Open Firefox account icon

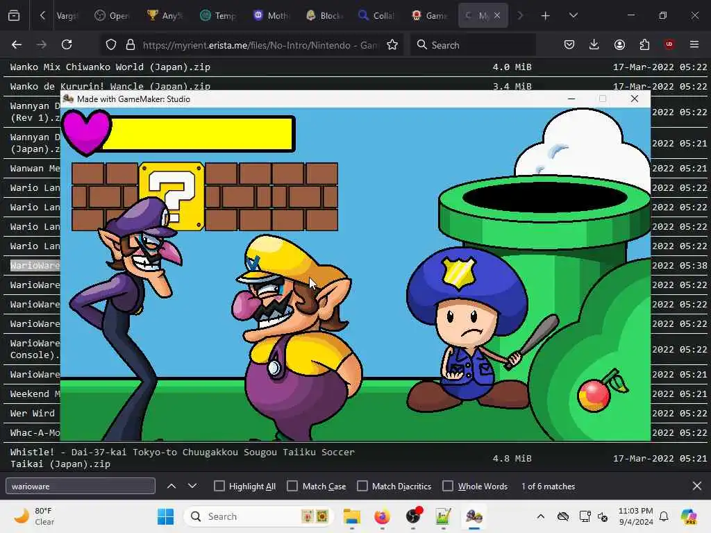coord(619,44)
